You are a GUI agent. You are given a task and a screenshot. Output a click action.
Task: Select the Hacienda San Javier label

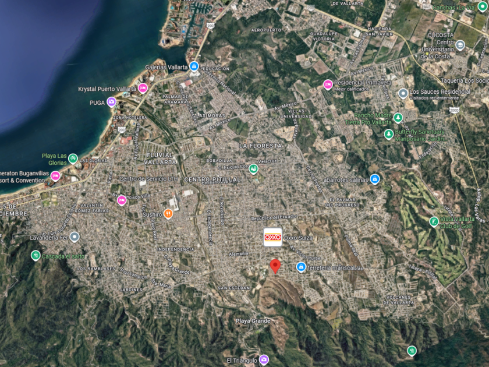pos(379,31)
